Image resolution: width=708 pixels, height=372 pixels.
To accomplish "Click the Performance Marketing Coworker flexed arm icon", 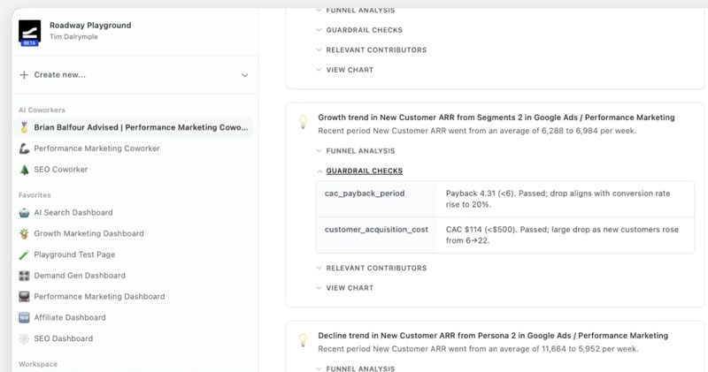I will pos(25,148).
